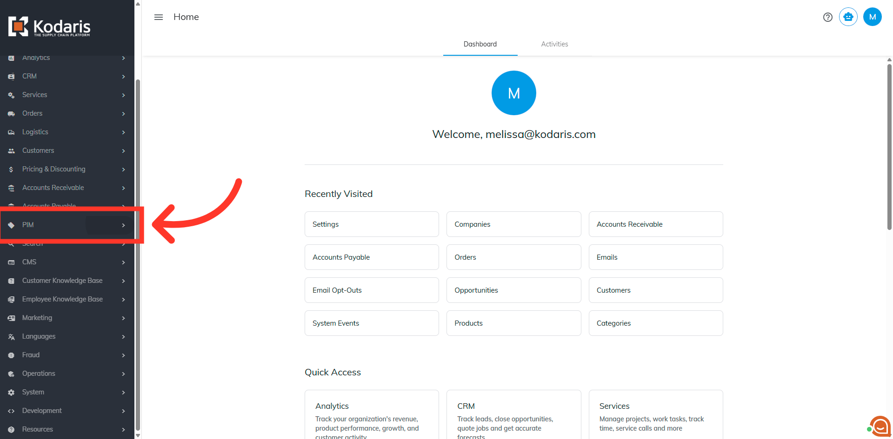Screen dimensions: 893x439
Task: Open the AI assistant robot icon
Action: [848, 17]
